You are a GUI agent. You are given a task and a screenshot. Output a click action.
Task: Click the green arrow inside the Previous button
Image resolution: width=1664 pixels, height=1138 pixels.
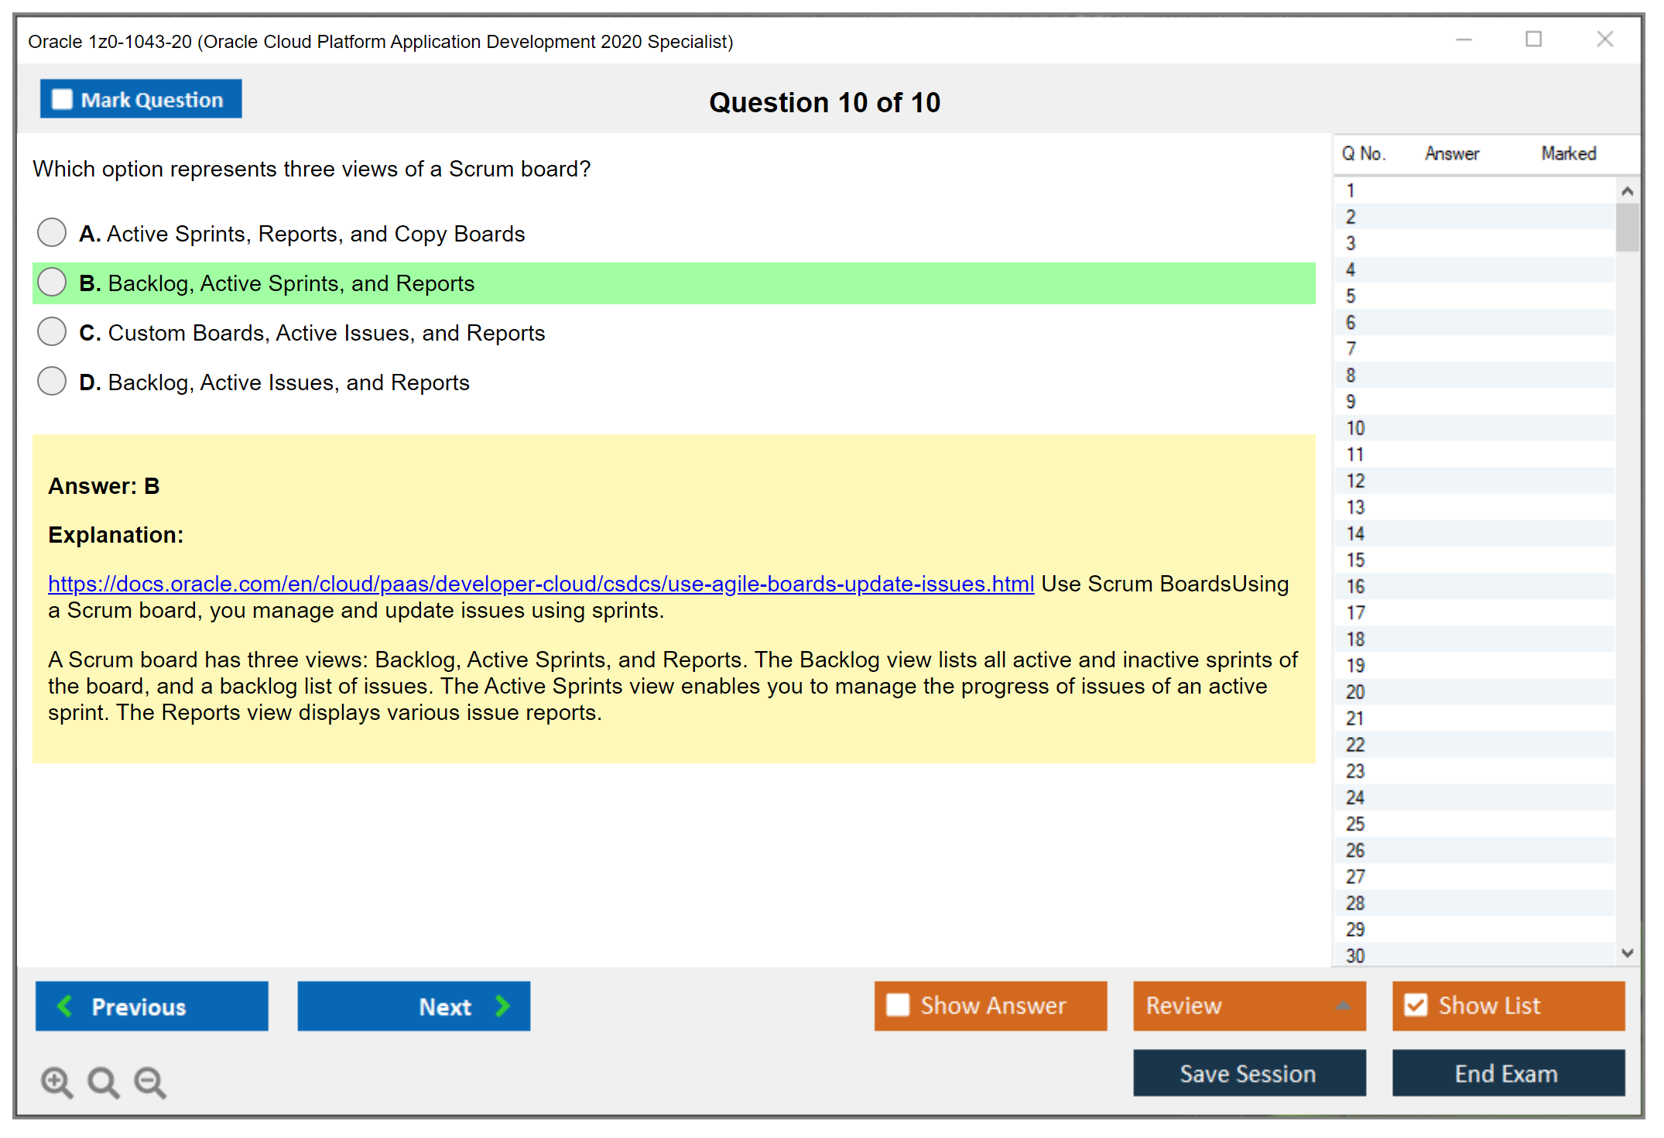point(66,1006)
